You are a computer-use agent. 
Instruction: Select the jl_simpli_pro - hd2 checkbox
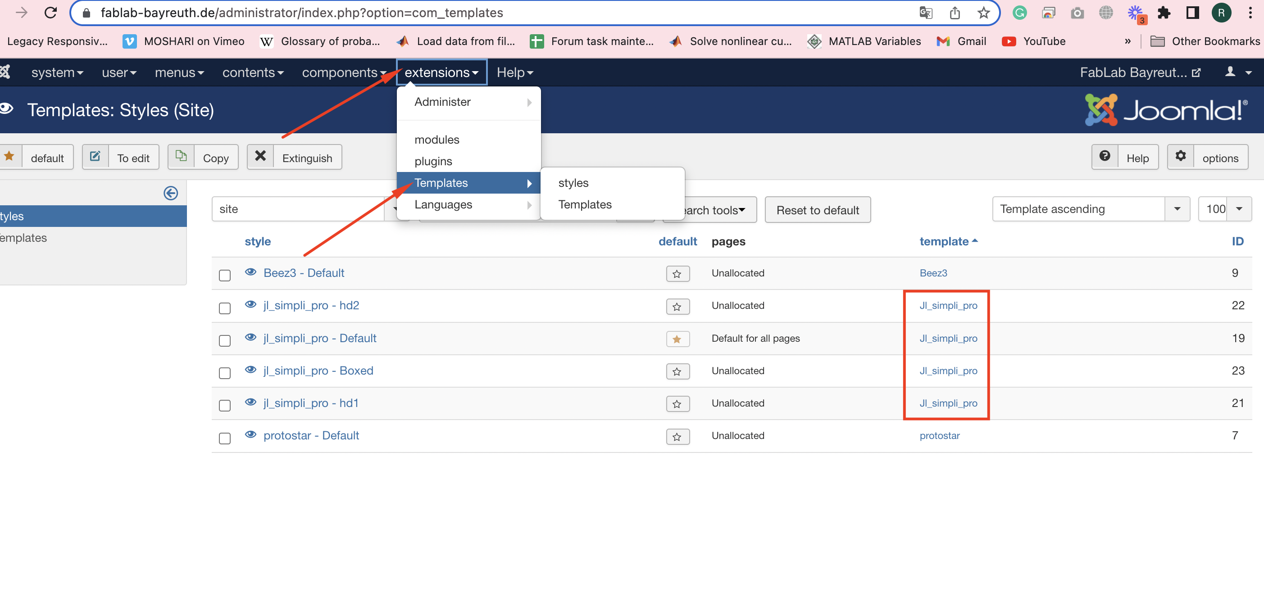(225, 308)
